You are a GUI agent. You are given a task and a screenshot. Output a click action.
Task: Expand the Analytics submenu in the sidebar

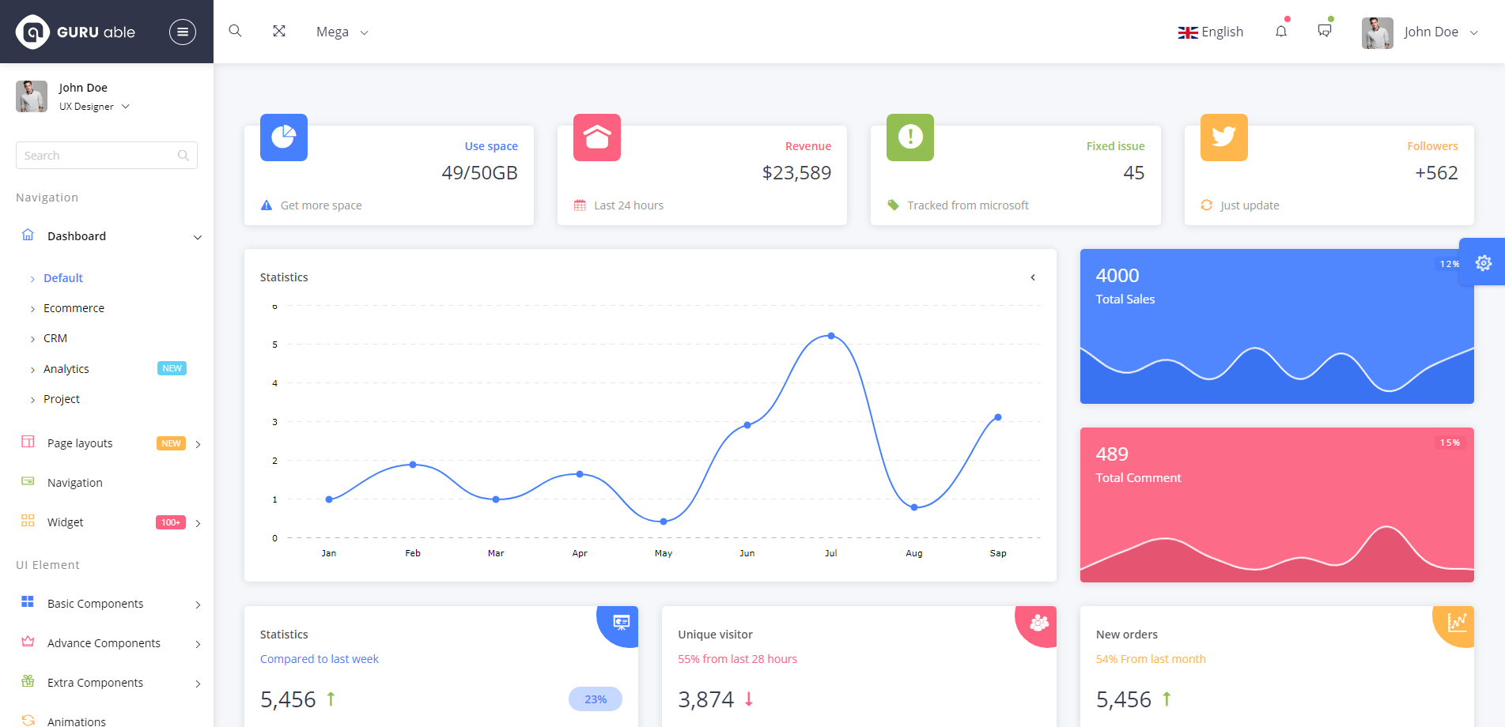pyautogui.click(x=66, y=368)
